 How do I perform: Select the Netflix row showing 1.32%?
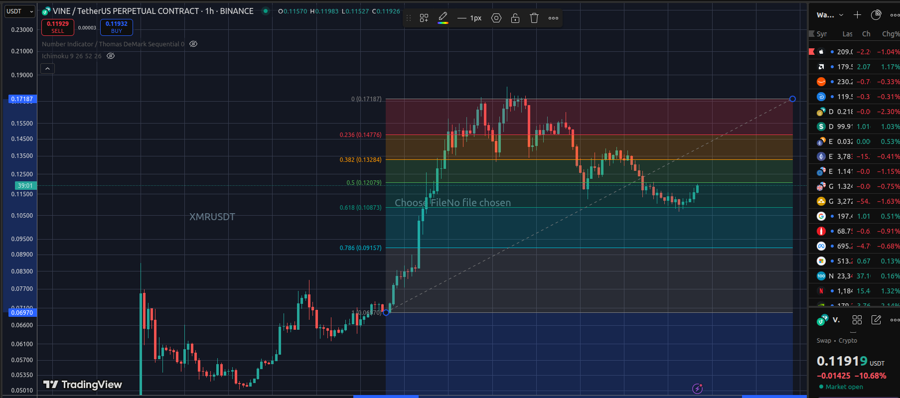(x=854, y=291)
